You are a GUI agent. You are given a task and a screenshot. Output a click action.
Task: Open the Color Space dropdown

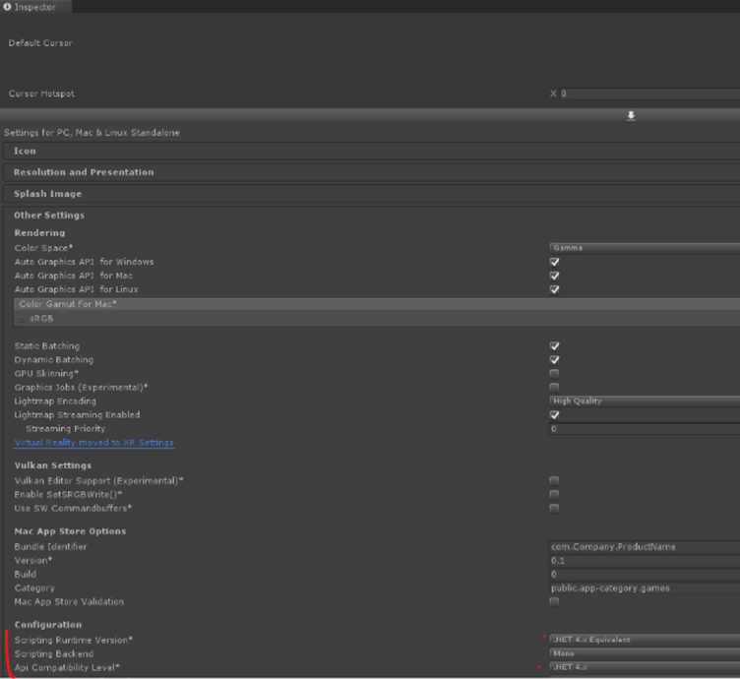[644, 248]
